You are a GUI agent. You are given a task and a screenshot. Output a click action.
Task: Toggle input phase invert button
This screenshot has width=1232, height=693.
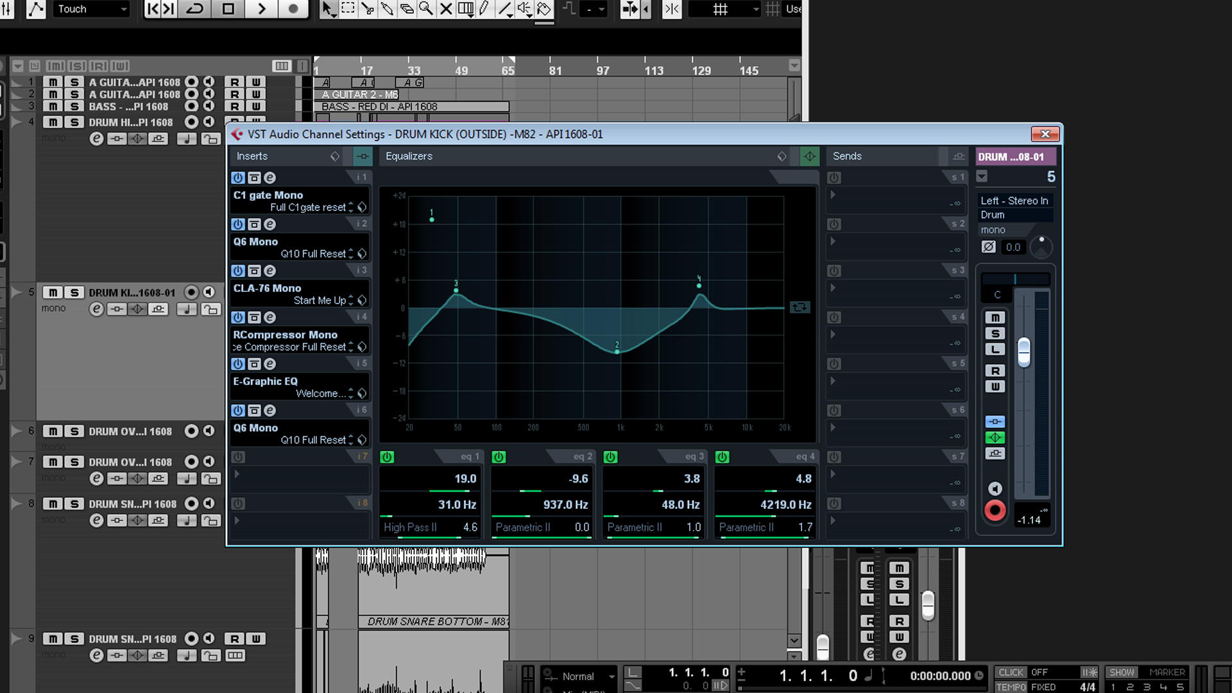pos(989,247)
